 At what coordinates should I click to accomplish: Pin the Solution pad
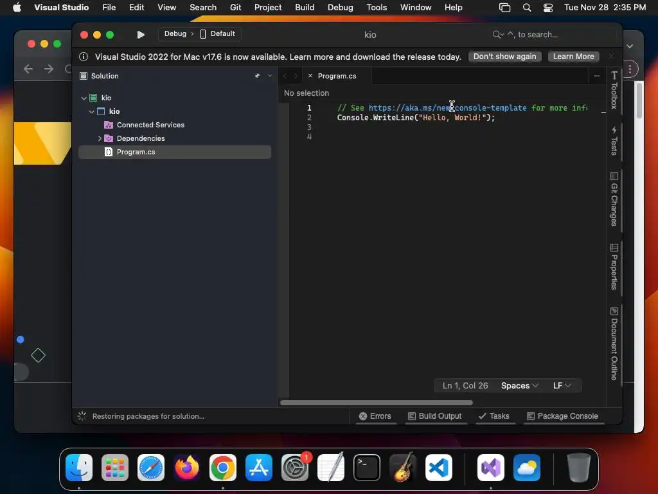(x=257, y=76)
